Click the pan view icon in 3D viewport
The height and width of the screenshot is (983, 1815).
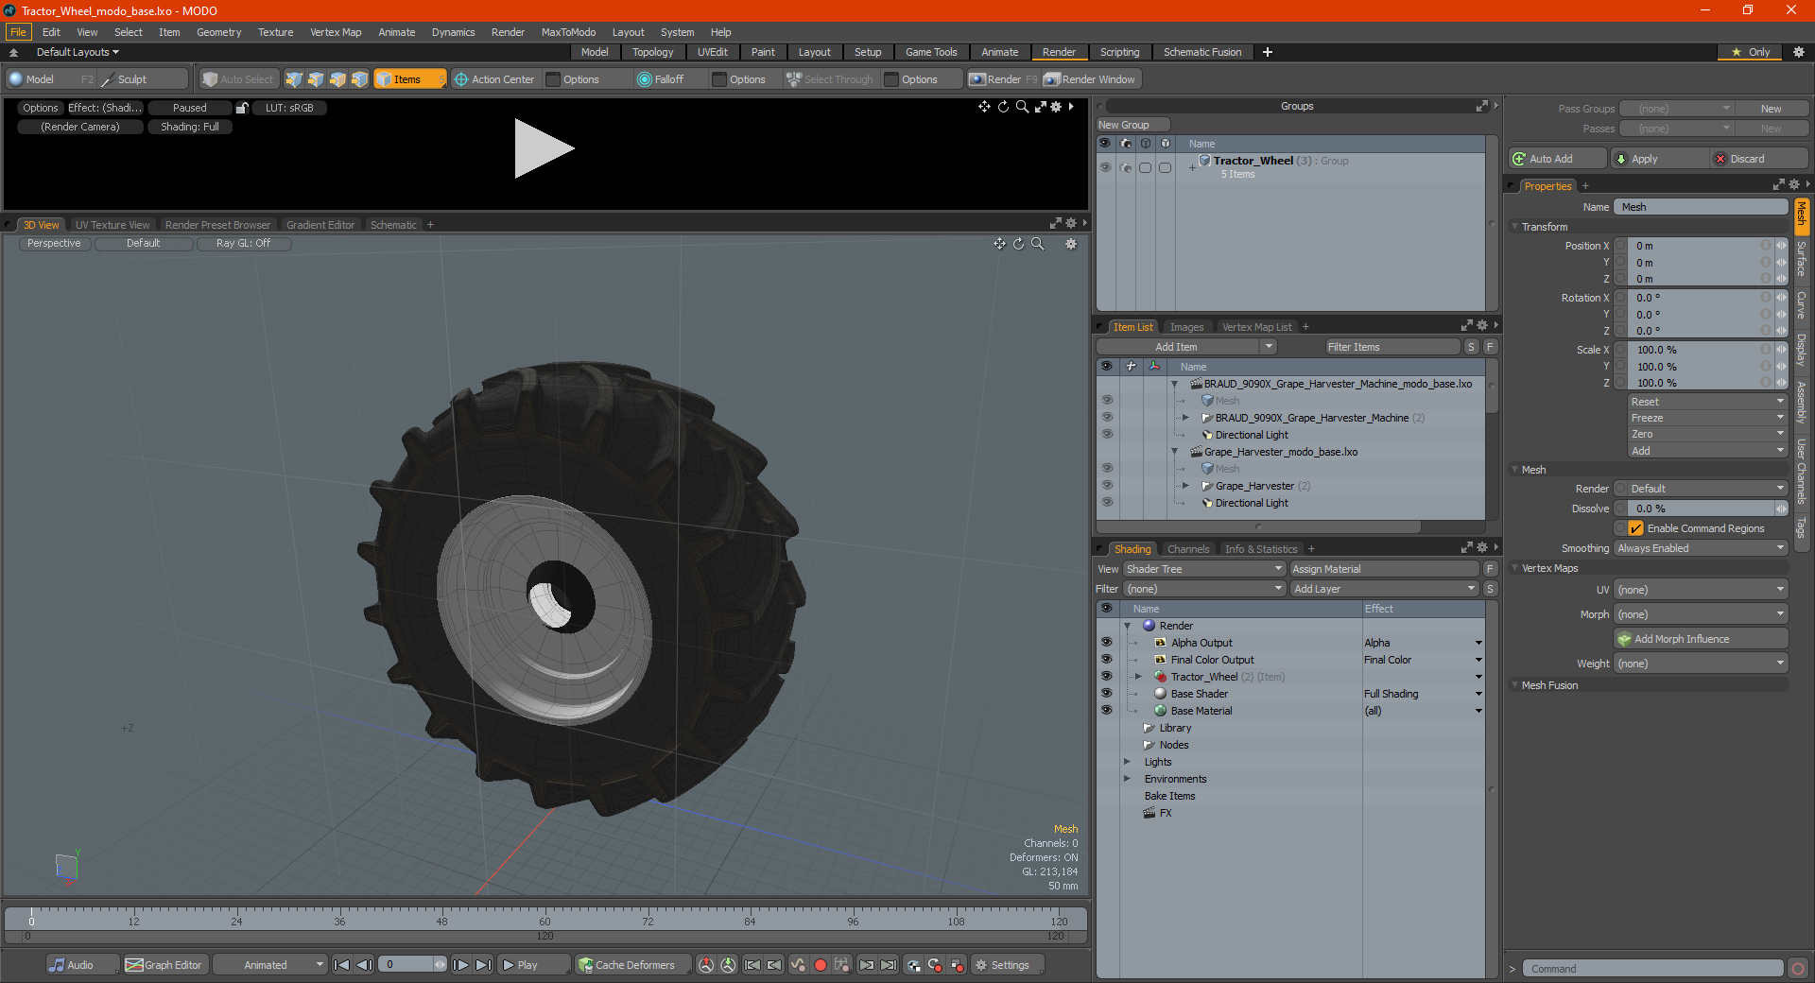(x=999, y=244)
